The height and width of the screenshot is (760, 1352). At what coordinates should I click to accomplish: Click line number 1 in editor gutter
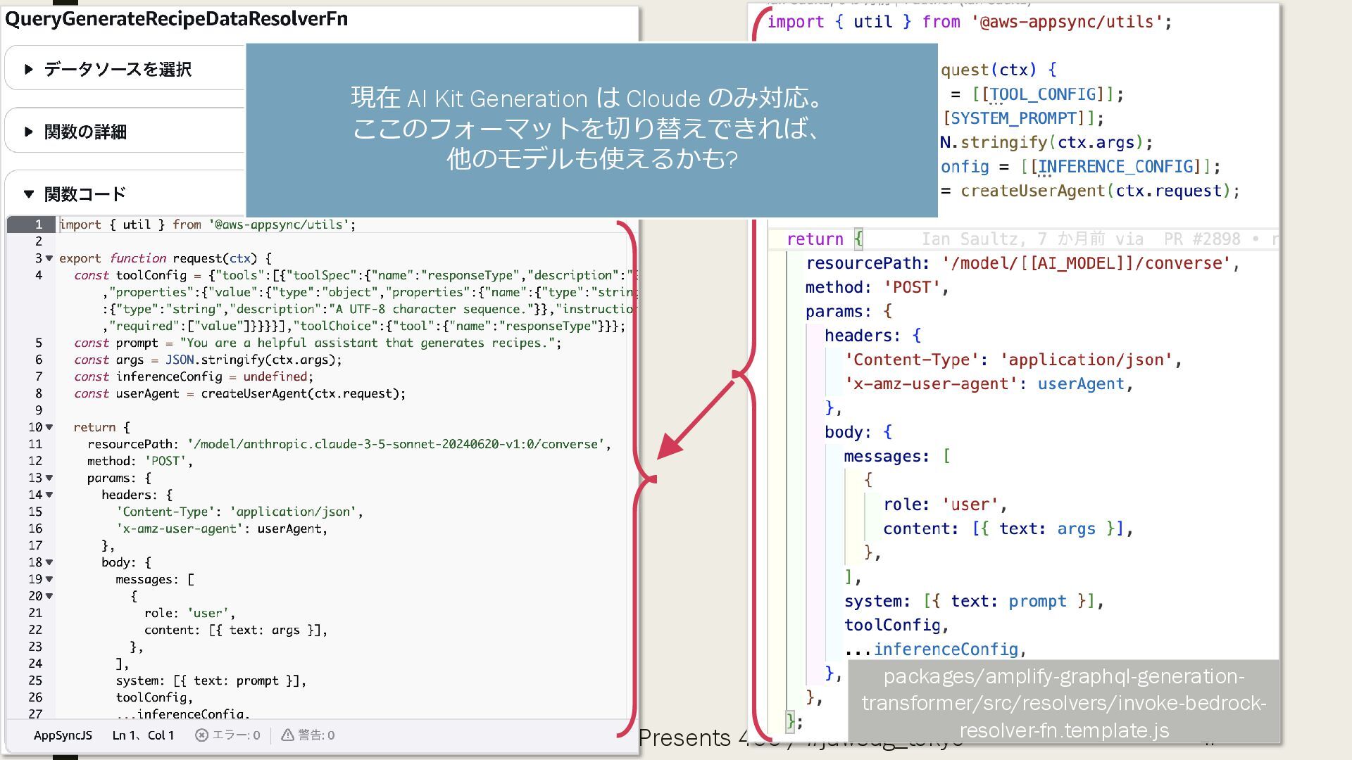(x=39, y=225)
